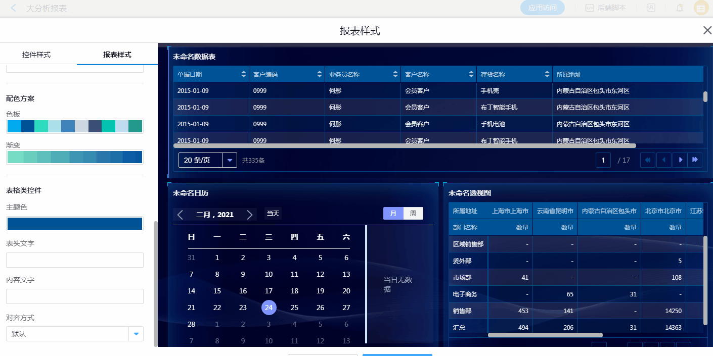
Task: Click the previous page arrow icon
Action: (x=664, y=160)
